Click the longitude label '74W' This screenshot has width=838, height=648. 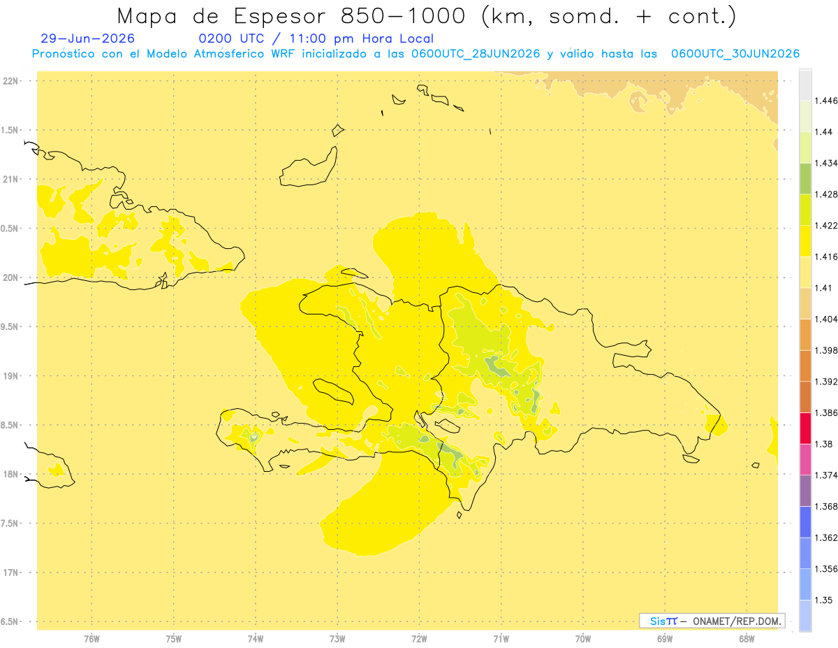pos(256,638)
